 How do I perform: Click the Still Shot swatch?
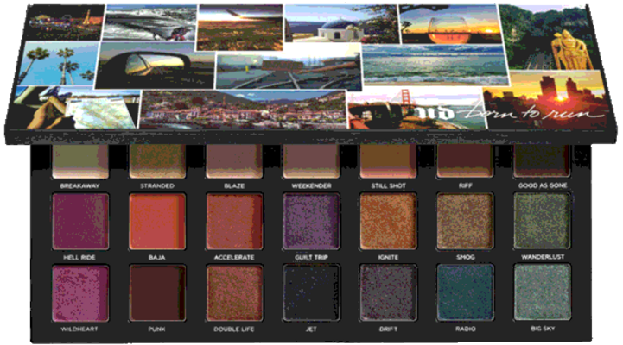(388, 161)
